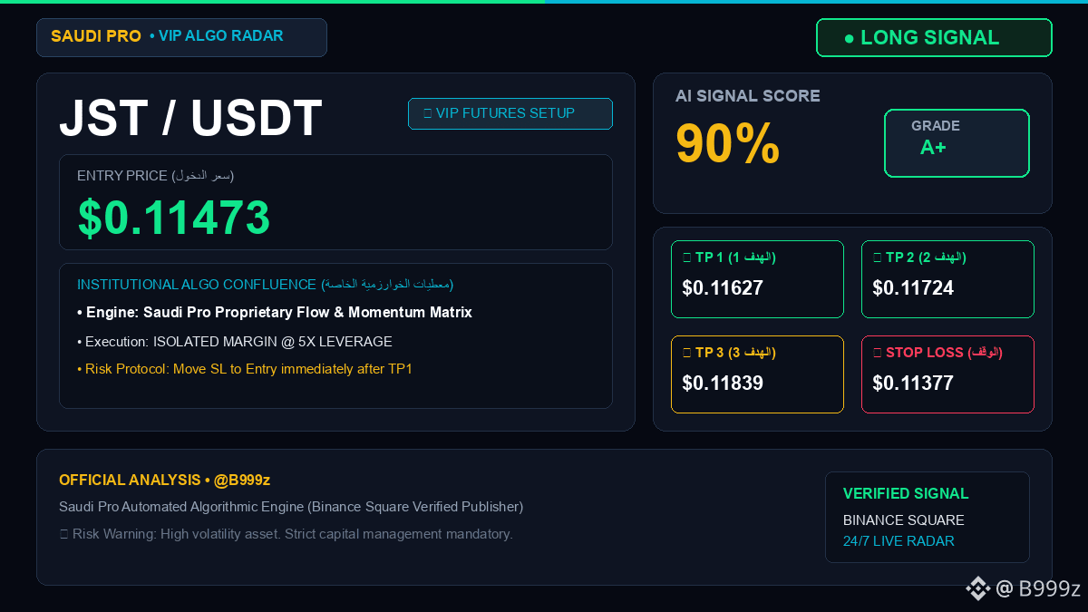Screen dimensions: 1088x612
Task: Click the STOP LOSS box
Action: (x=947, y=374)
